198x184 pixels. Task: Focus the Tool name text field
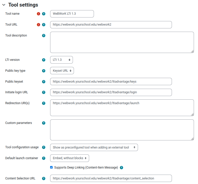click(x=72, y=14)
